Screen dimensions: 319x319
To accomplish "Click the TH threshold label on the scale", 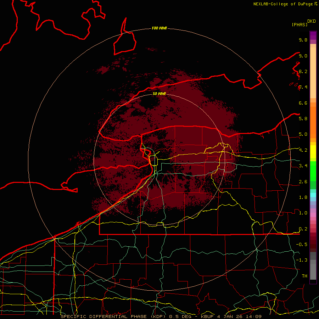I will pyautogui.click(x=304, y=276).
